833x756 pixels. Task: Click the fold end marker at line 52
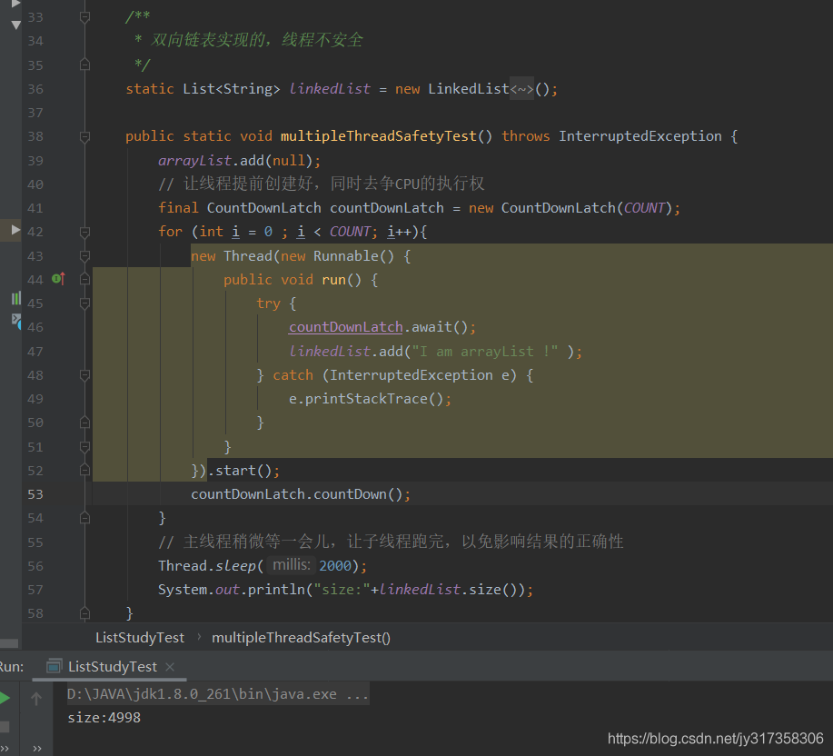pyautogui.click(x=84, y=470)
